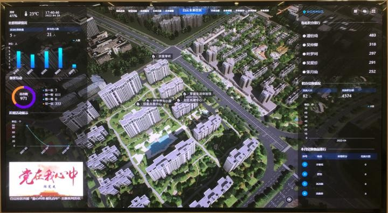Open the last navigation item on top right

pos(265,11)
